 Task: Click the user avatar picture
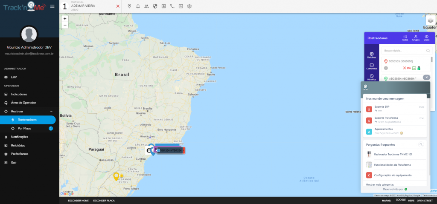coord(29,34)
